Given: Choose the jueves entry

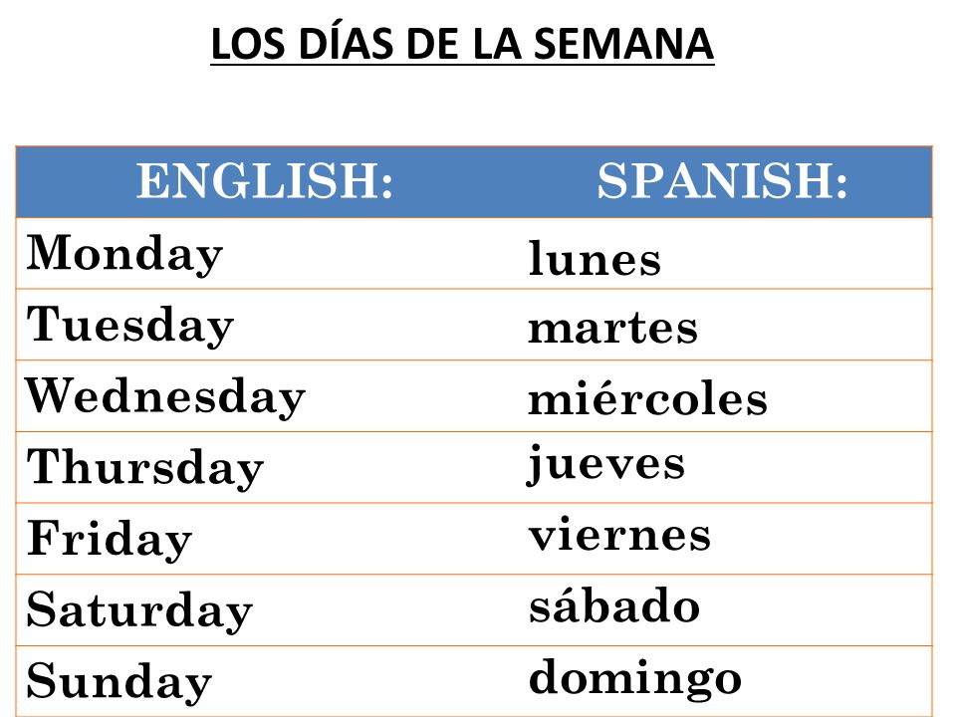Looking at the screenshot, I should coord(605,465).
